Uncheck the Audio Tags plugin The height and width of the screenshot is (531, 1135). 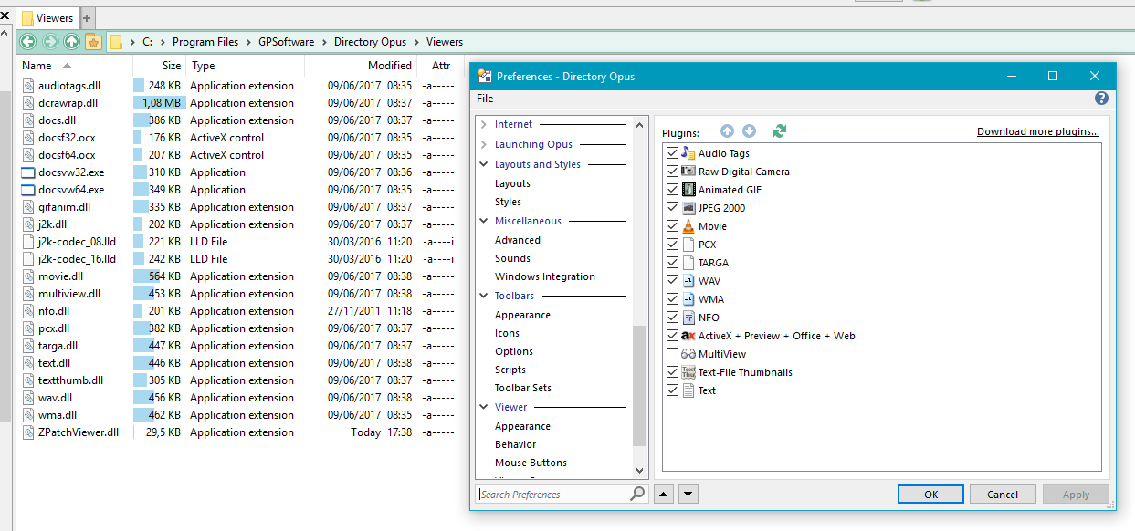point(673,153)
